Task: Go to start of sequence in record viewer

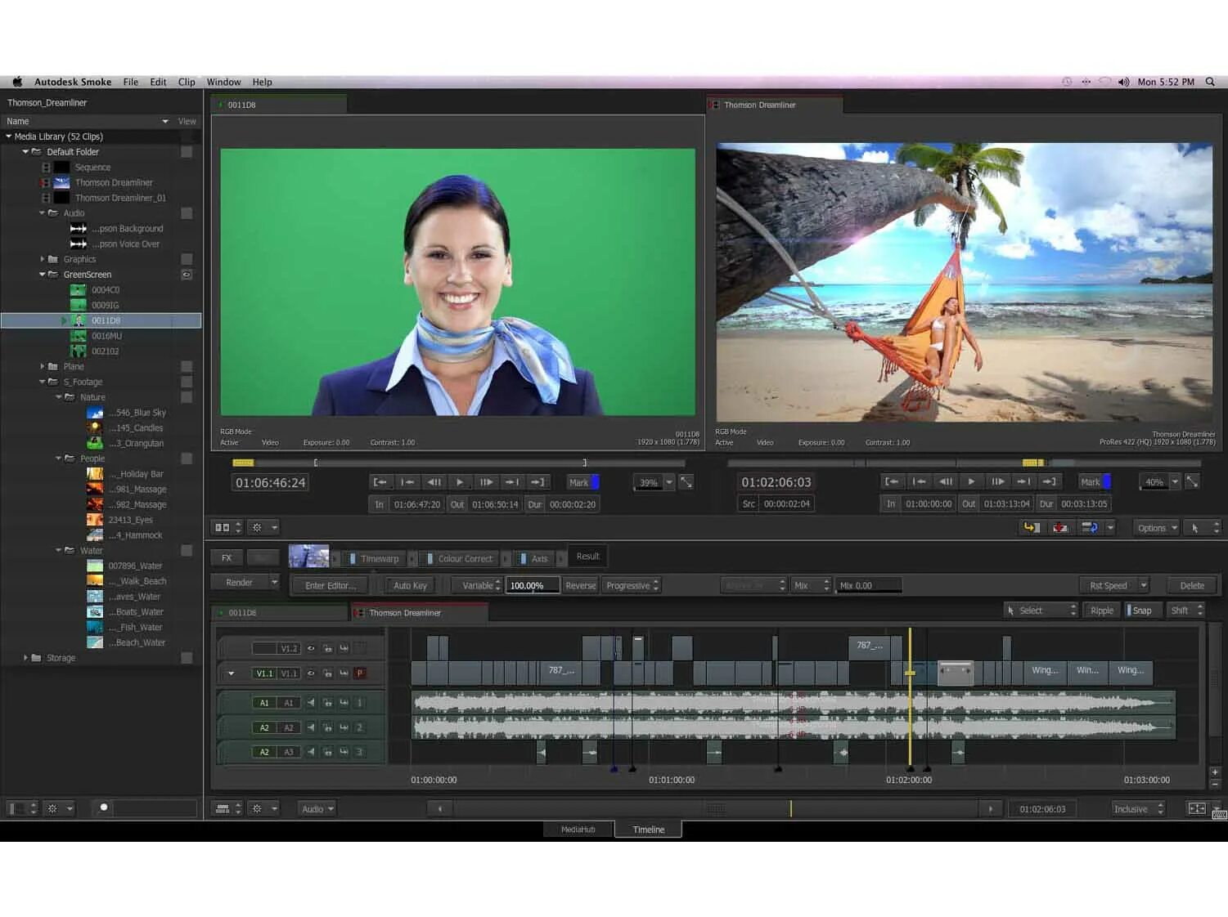Action: click(892, 482)
